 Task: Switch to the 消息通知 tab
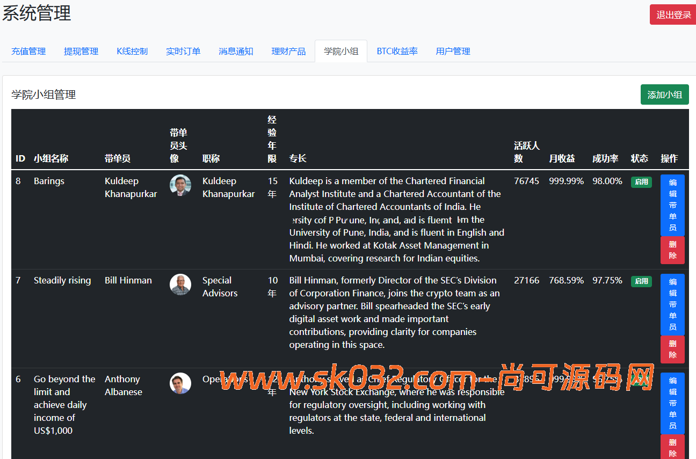point(236,50)
